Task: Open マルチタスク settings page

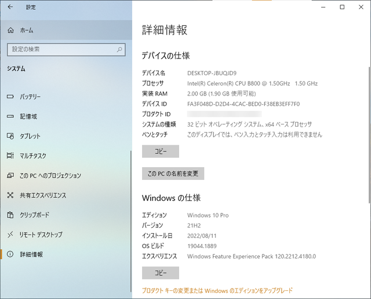Action: [x=66, y=156]
